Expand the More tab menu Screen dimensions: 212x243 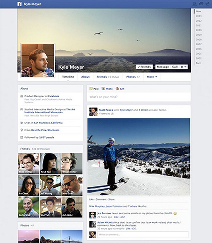(152, 77)
